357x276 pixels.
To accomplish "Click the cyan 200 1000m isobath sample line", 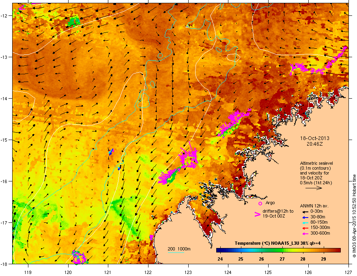I will click(176, 252).
